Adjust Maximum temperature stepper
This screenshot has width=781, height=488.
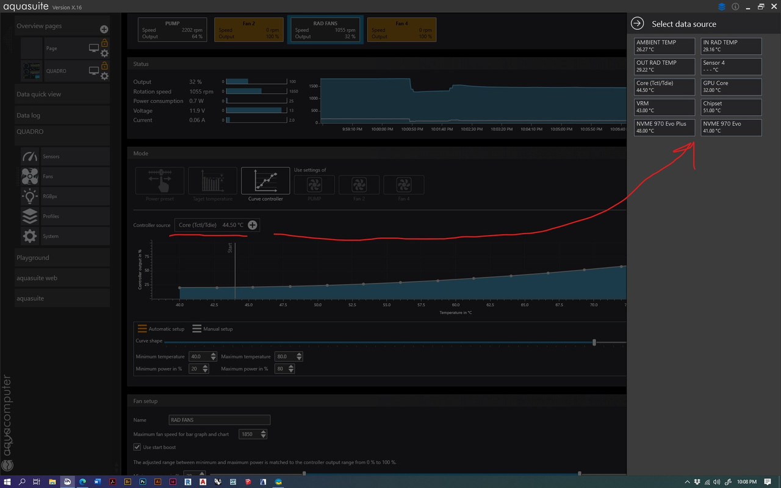point(299,357)
